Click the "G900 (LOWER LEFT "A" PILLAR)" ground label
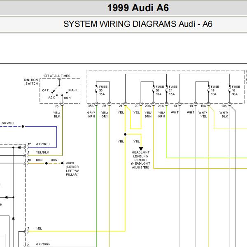The width and height of the screenshot is (247, 247). tap(72, 169)
